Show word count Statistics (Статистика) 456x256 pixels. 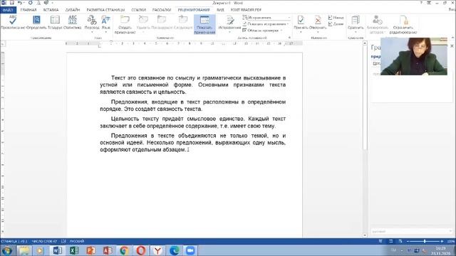tap(73, 23)
